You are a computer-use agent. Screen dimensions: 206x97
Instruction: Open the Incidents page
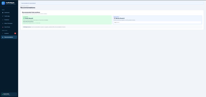(x=9, y=33)
